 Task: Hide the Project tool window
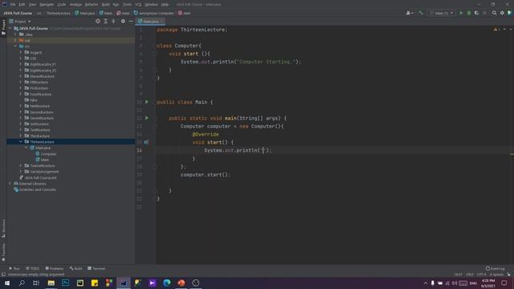[130, 22]
